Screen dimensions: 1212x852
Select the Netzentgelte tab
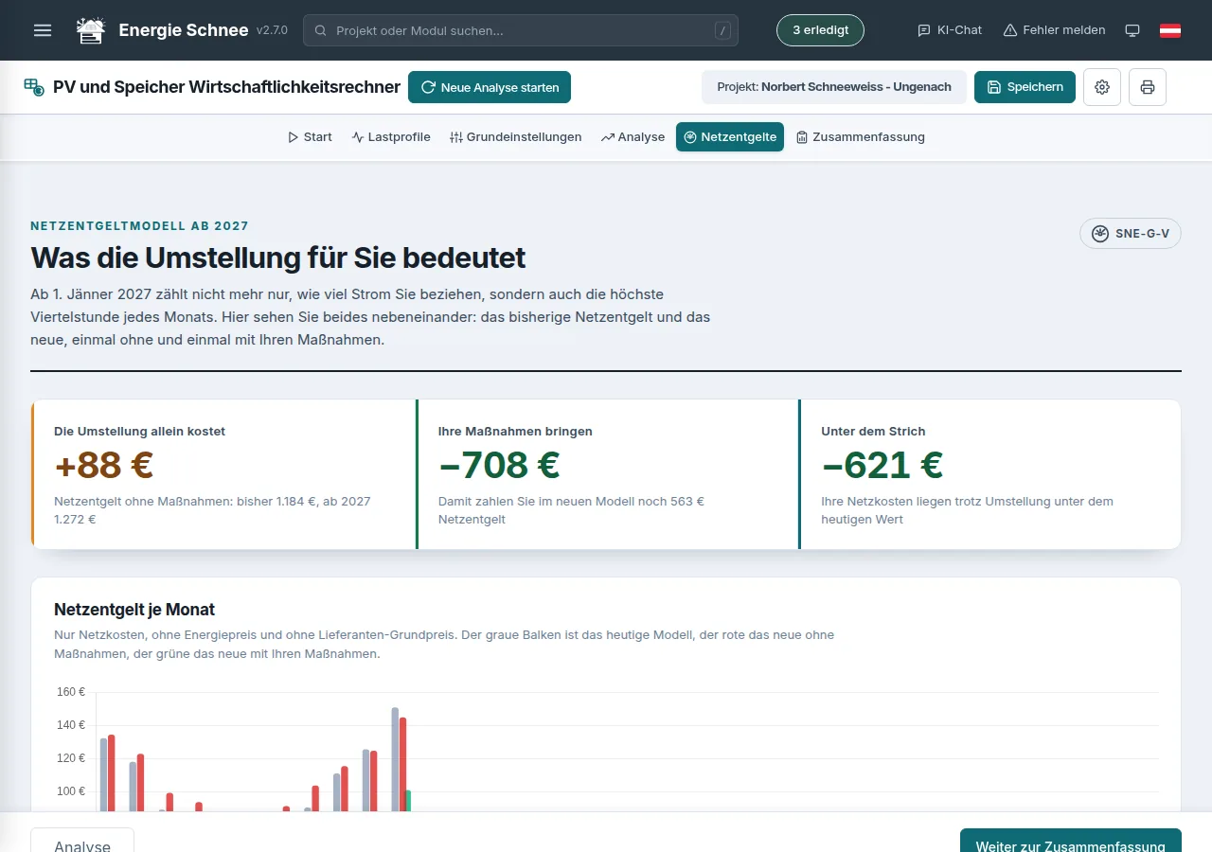[x=730, y=136]
